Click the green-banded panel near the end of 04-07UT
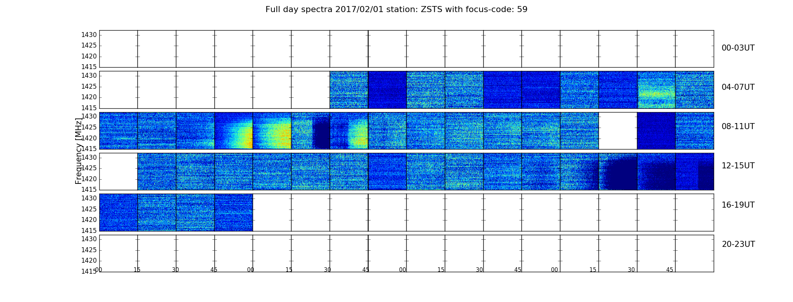 [656, 90]
